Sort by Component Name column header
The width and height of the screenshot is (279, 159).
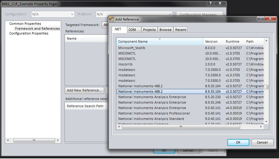160,41
